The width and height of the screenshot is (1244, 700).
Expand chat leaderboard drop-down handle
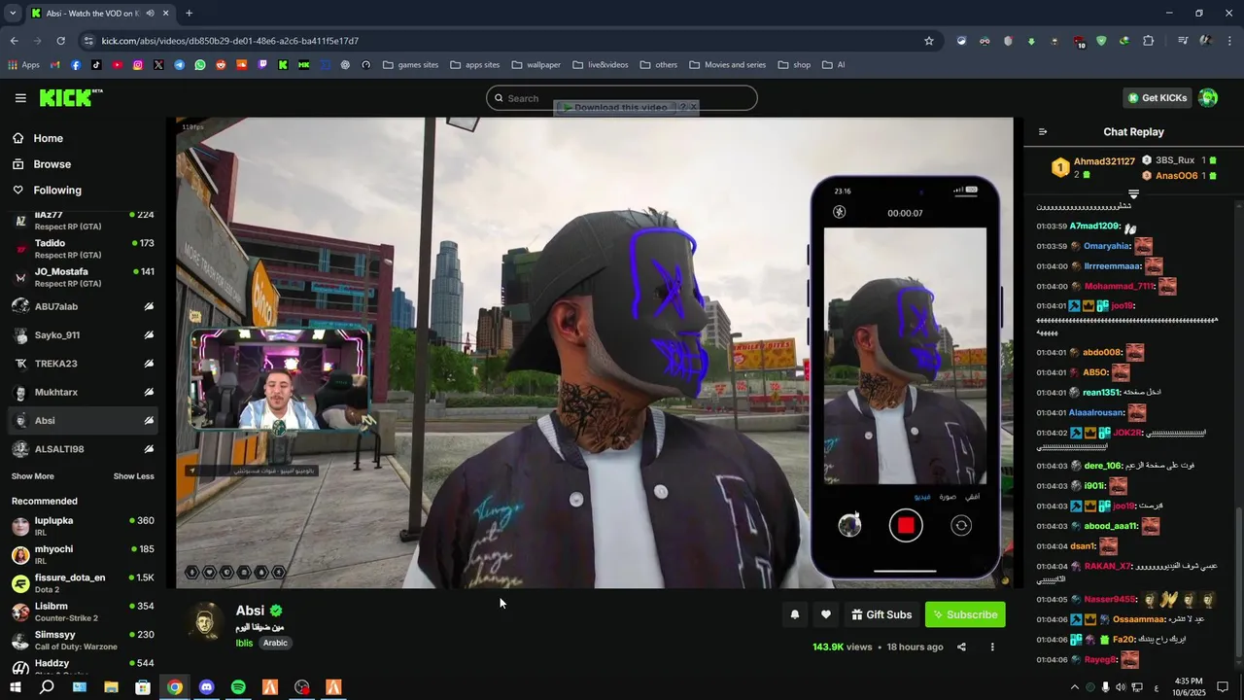[x=1133, y=194]
